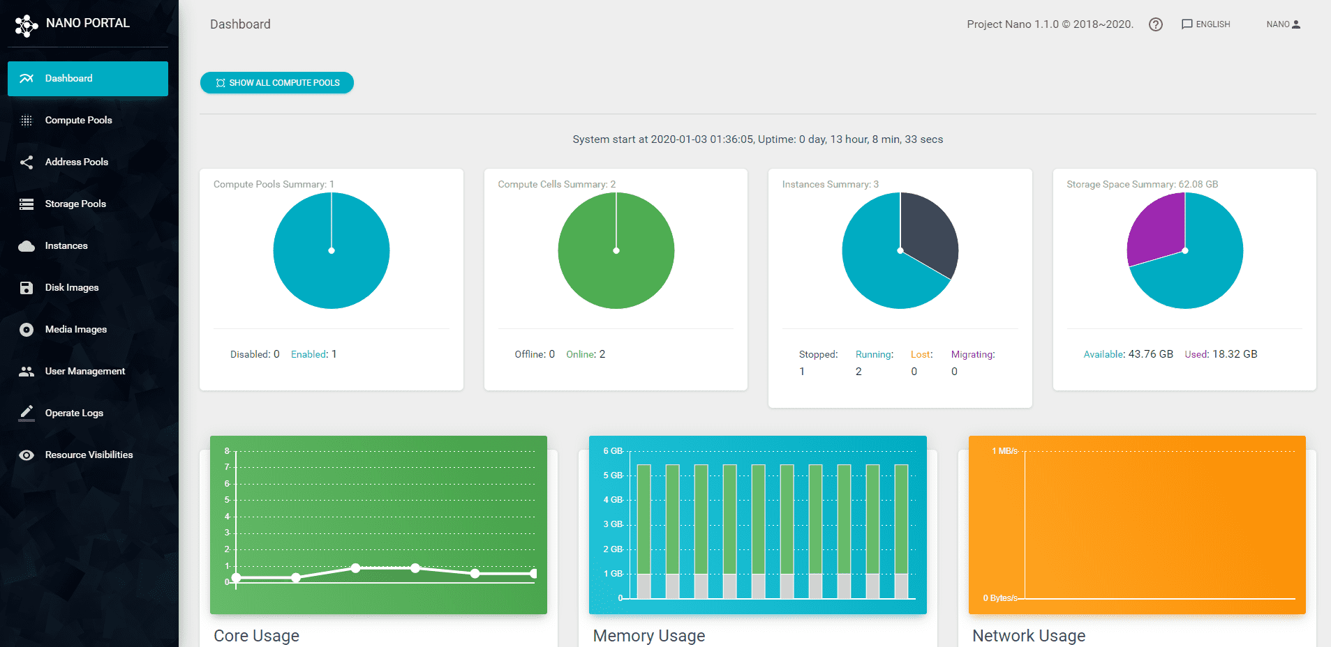
Task: Click the last data point on Core Usage chart
Action: click(534, 573)
